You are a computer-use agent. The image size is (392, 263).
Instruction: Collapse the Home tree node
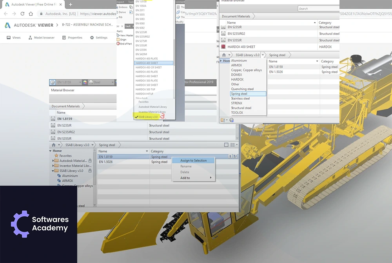[51, 151]
